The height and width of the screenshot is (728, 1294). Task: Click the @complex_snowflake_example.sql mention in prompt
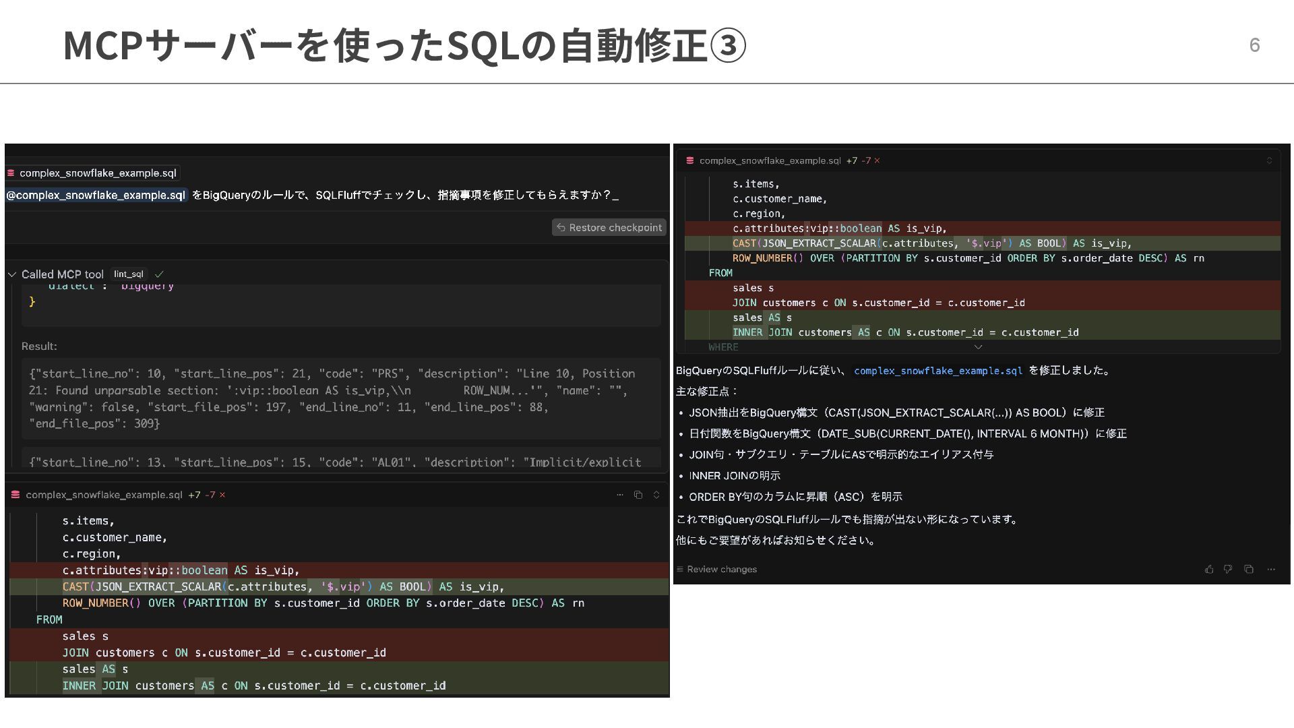96,195
